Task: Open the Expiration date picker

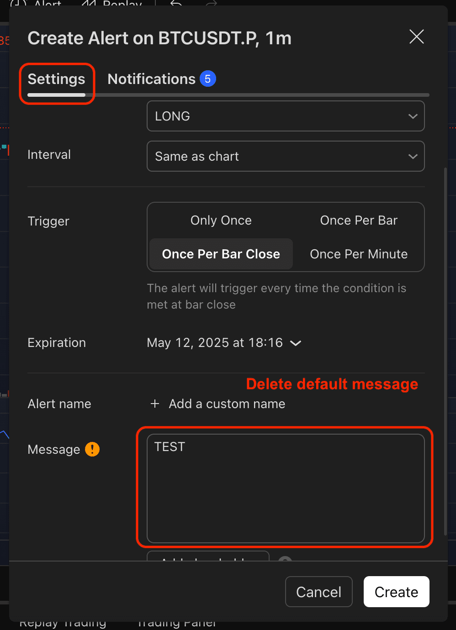Action: 215,343
